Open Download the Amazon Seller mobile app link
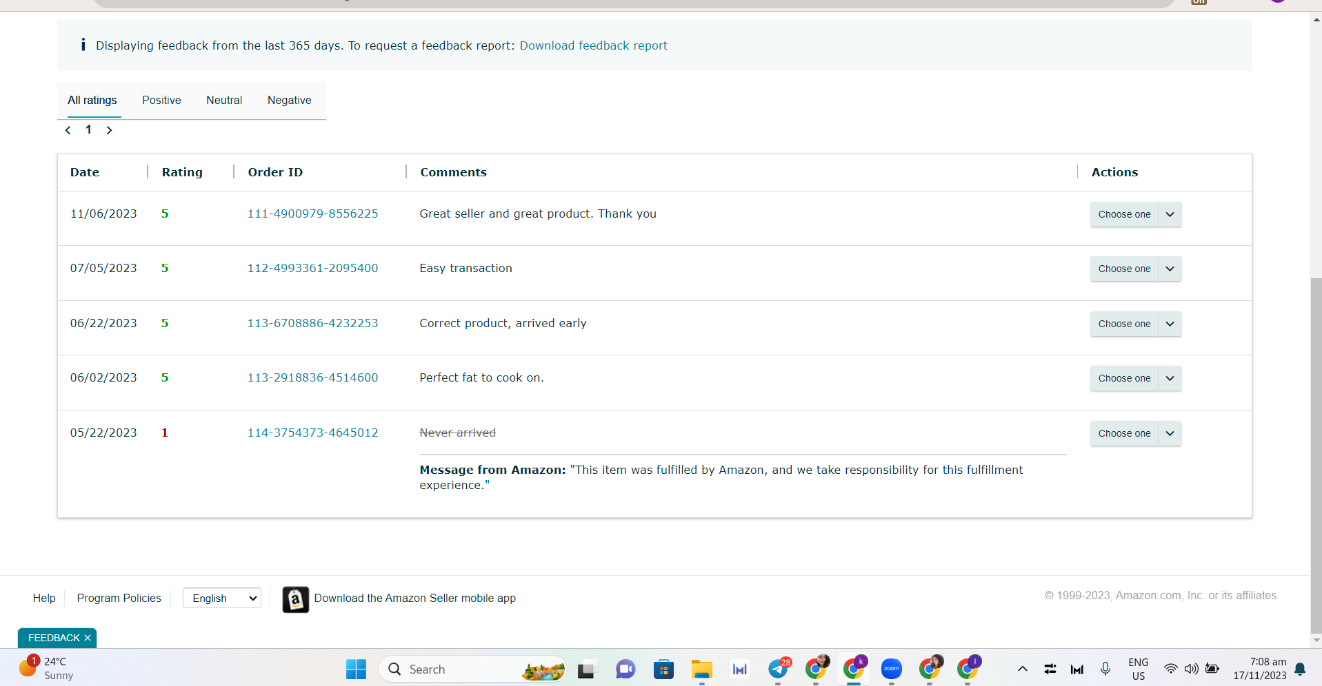The image size is (1322, 686). [415, 598]
